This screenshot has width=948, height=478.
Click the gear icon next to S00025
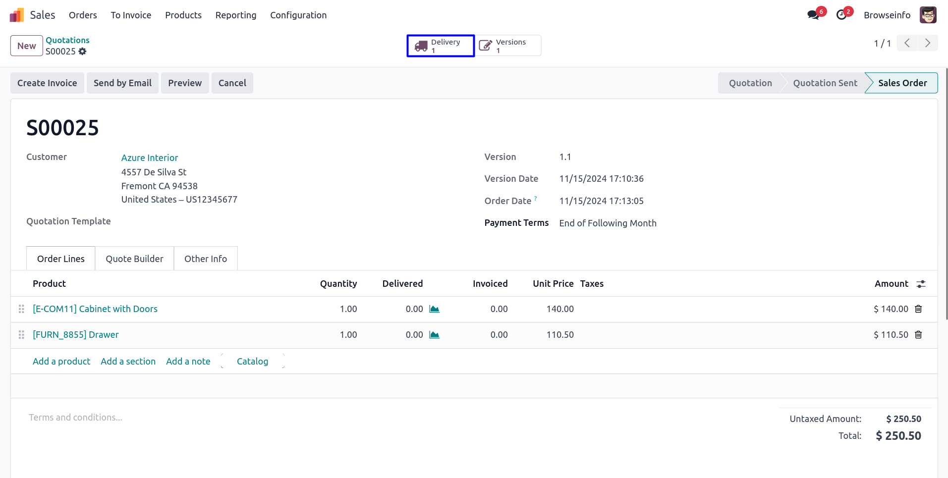coord(82,52)
